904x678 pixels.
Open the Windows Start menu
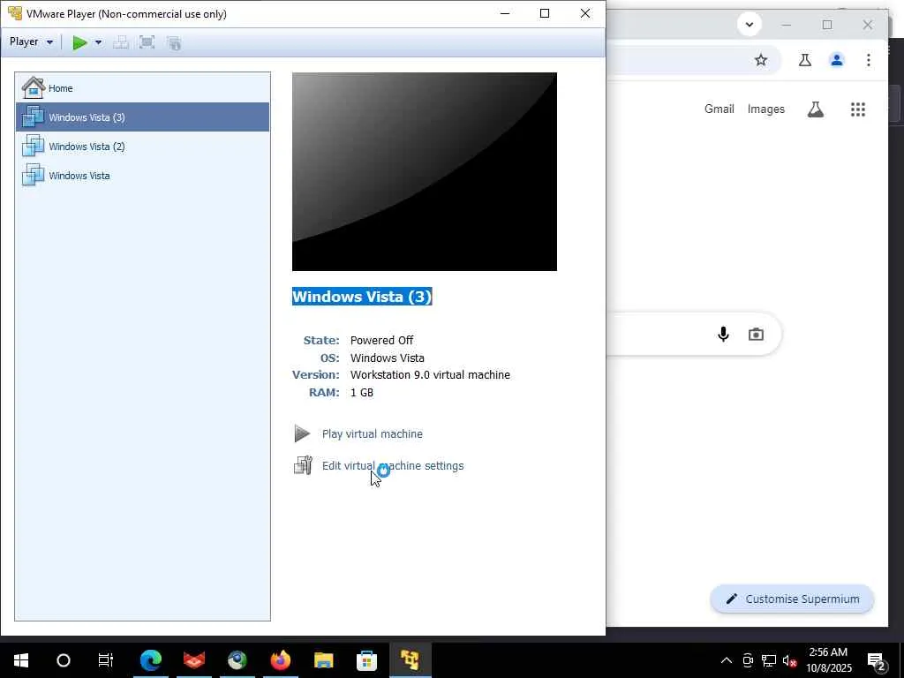pyautogui.click(x=21, y=660)
